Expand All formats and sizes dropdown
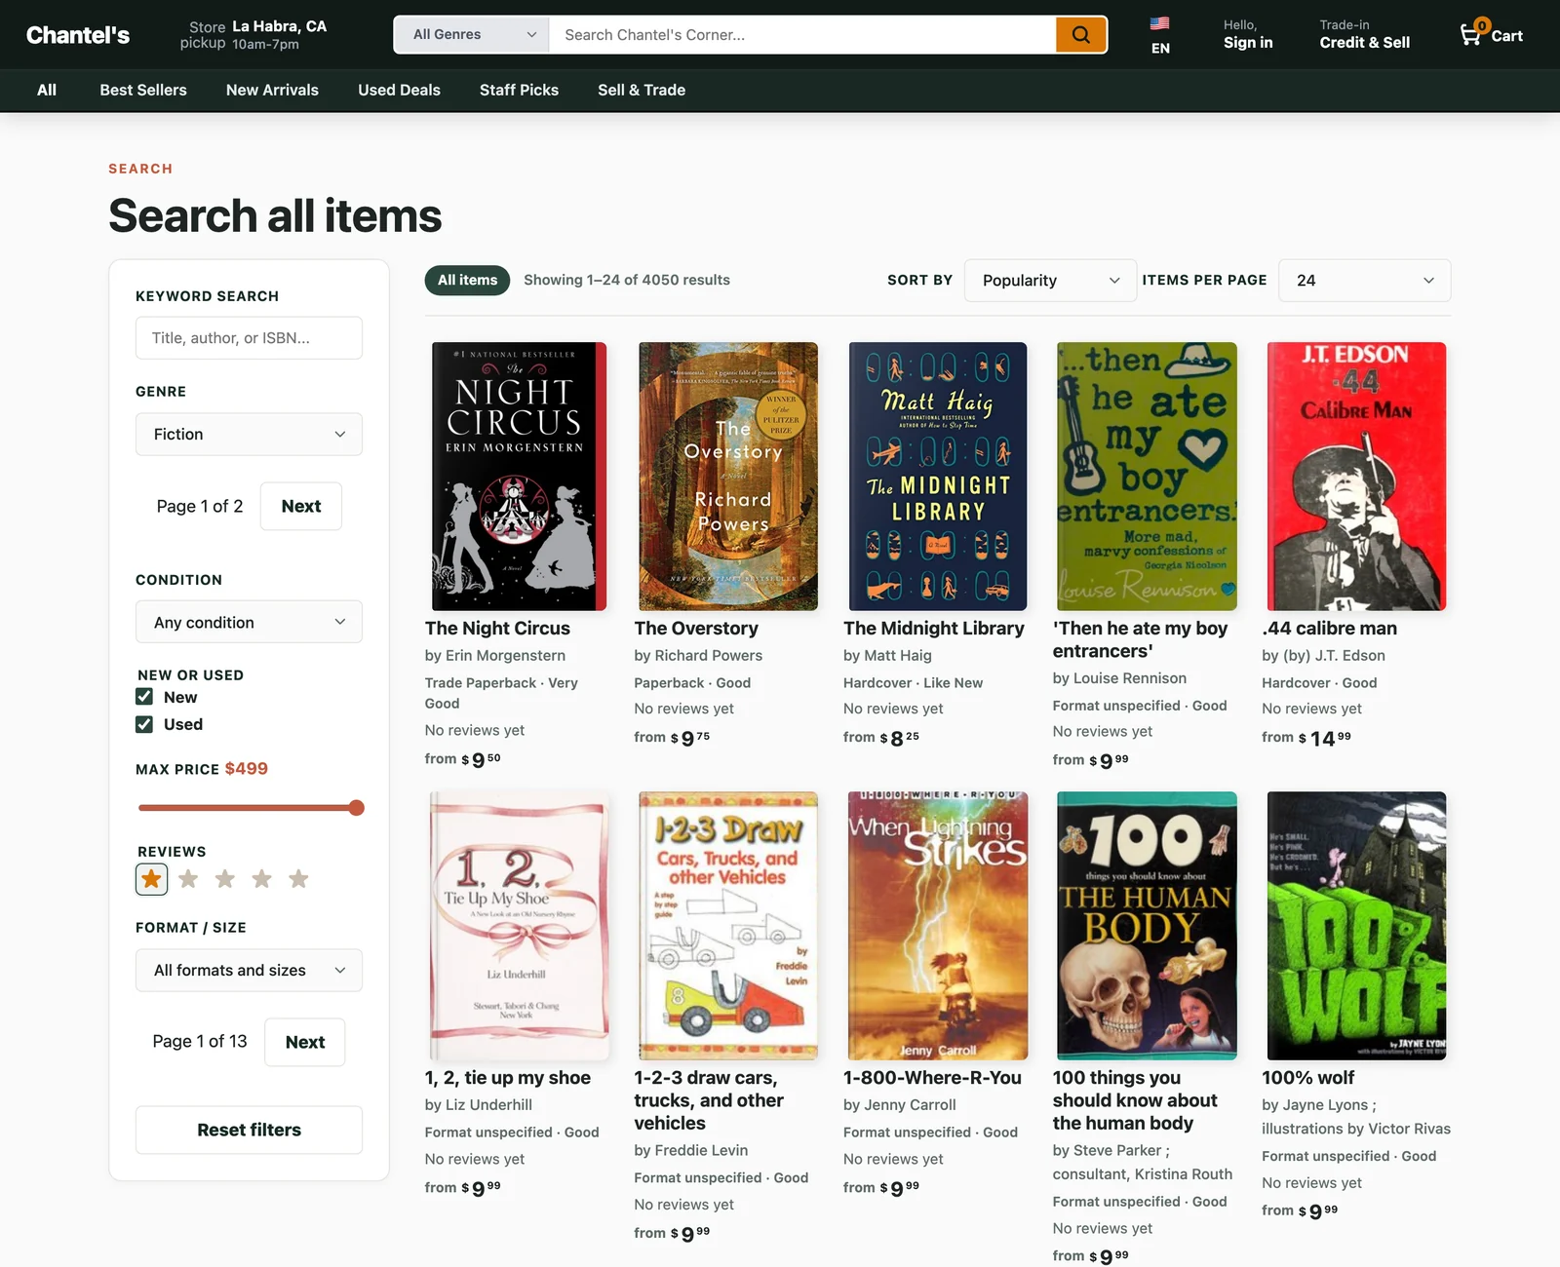The height and width of the screenshot is (1267, 1560). (x=249, y=971)
